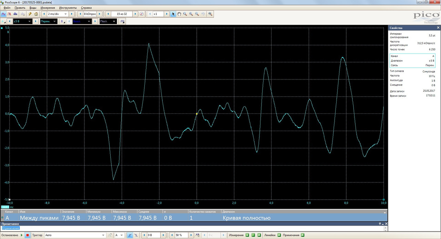Click the buffer index field 15 из 32
441x239 pixels.
click(x=122, y=14)
